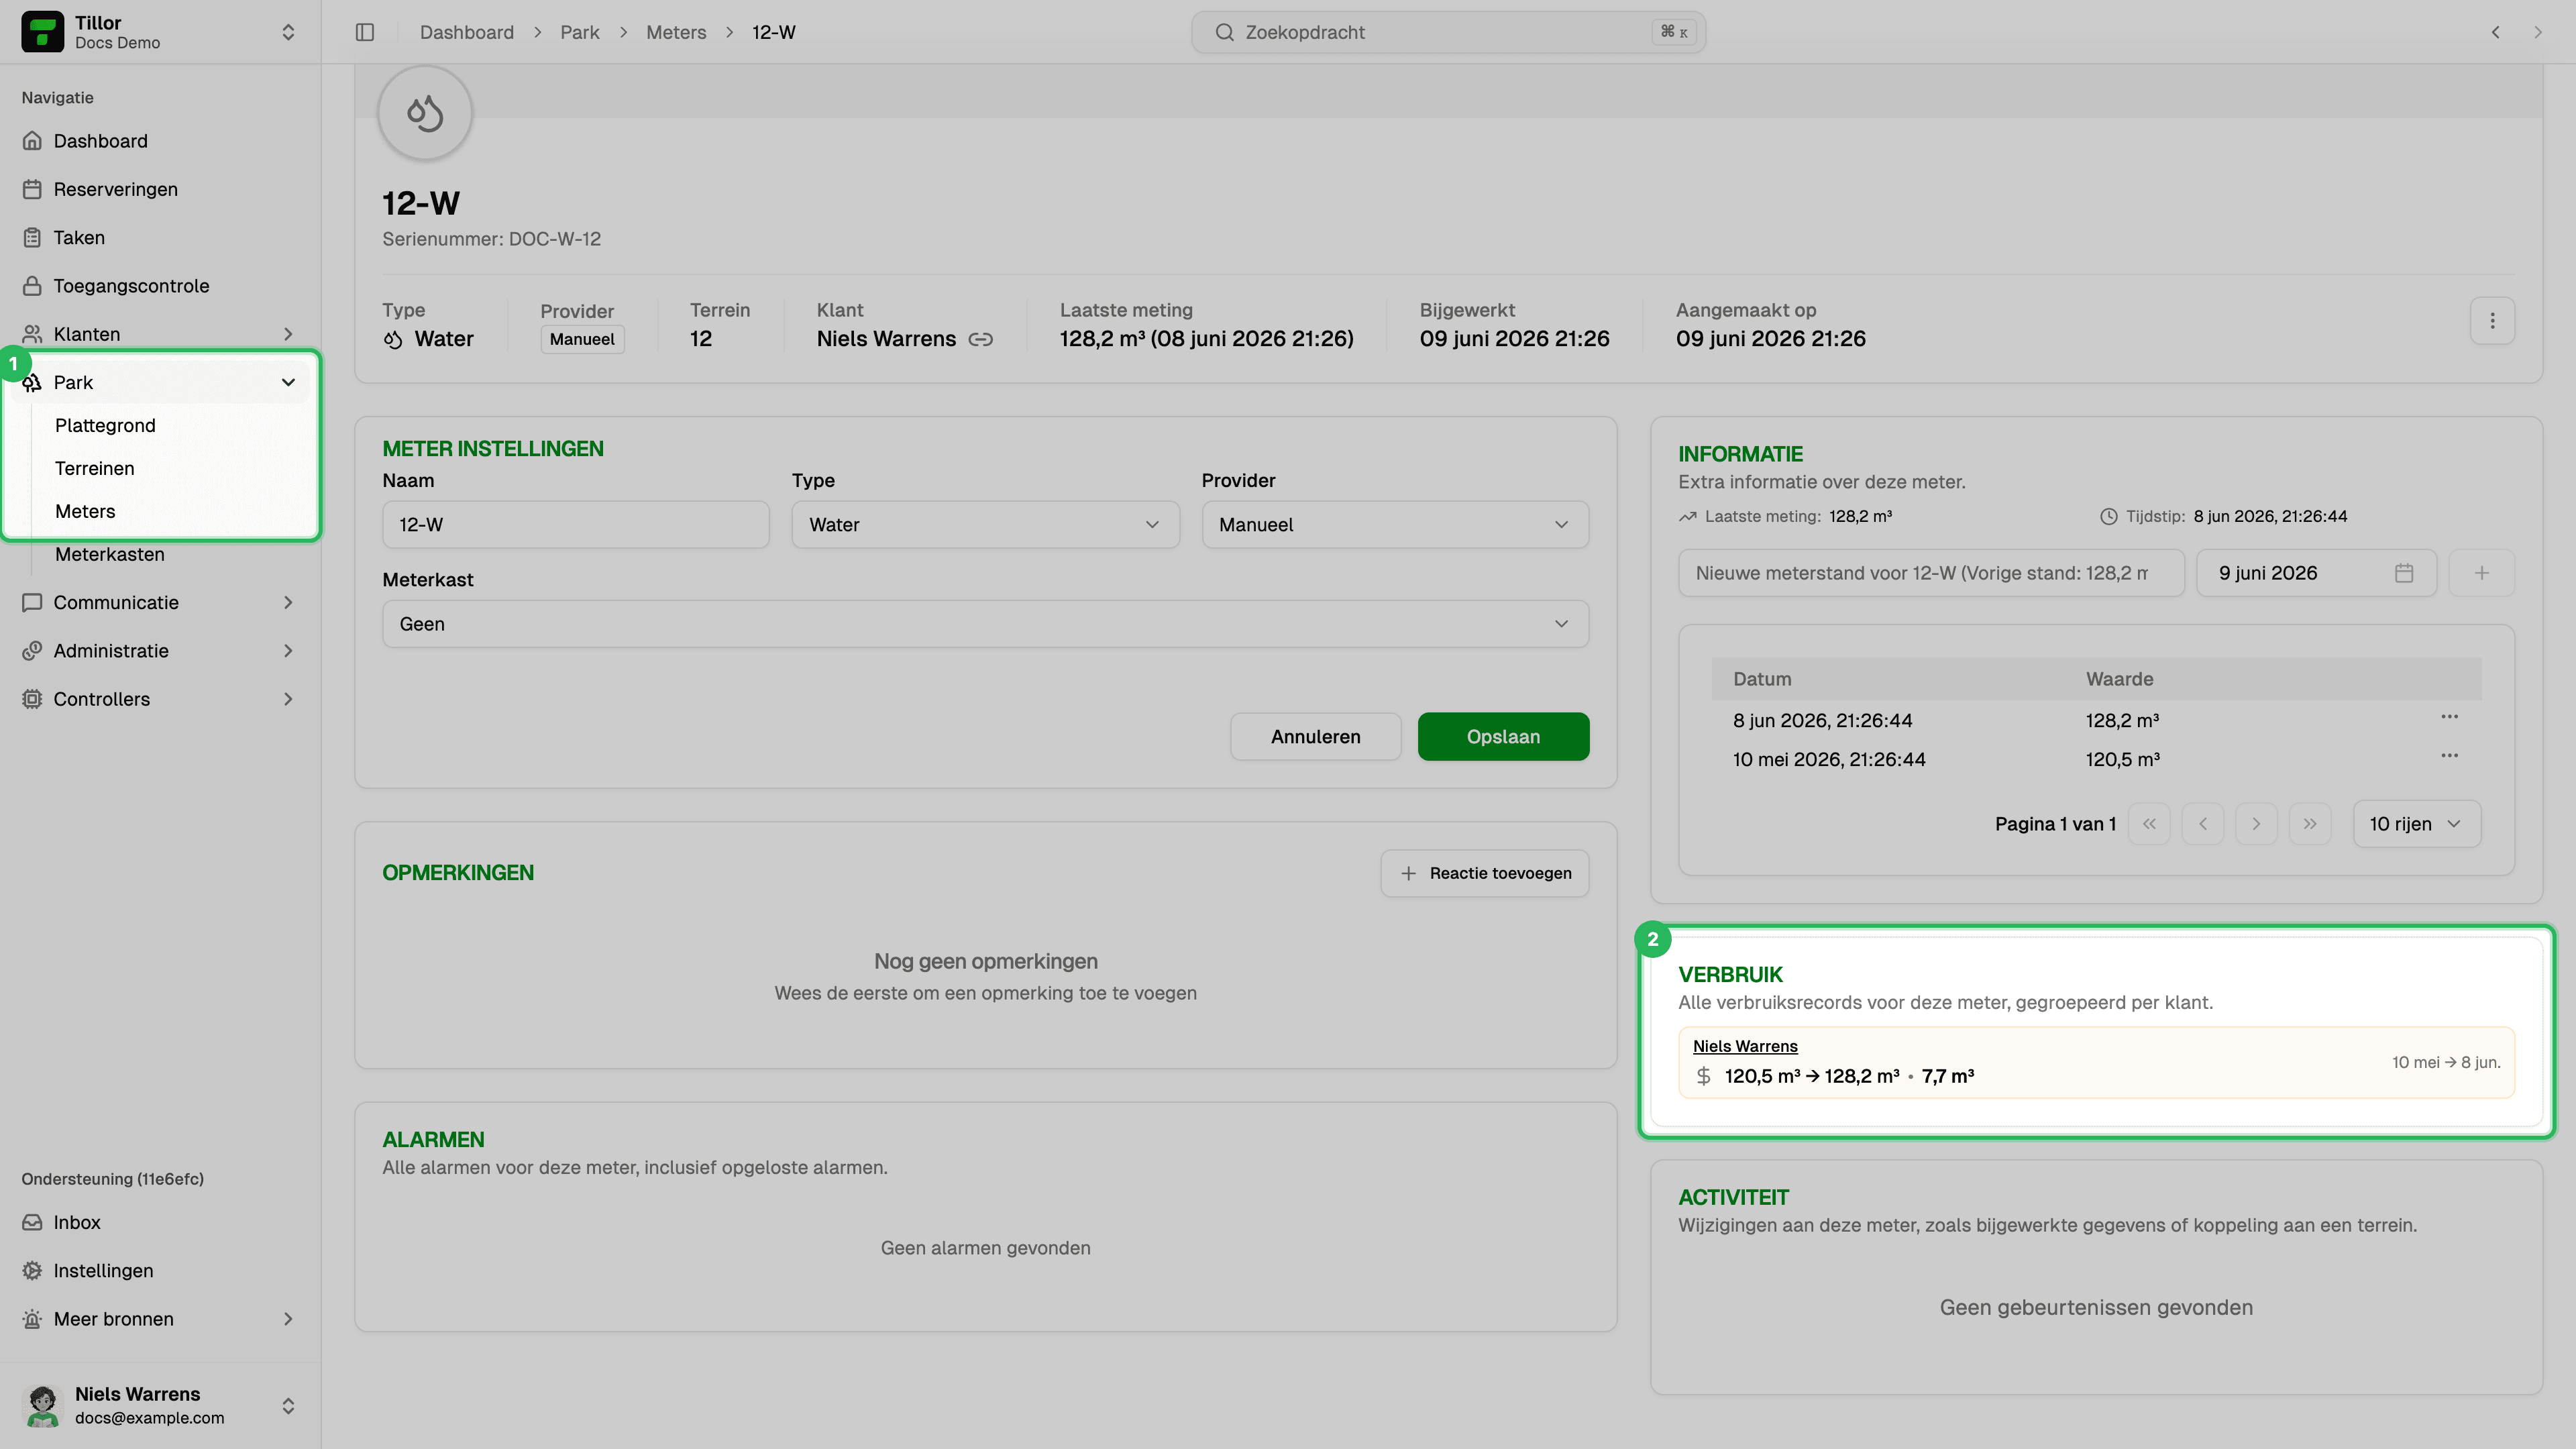The image size is (2576, 1449).
Task: Click the Toegangscontrole lock icon
Action: (32, 286)
